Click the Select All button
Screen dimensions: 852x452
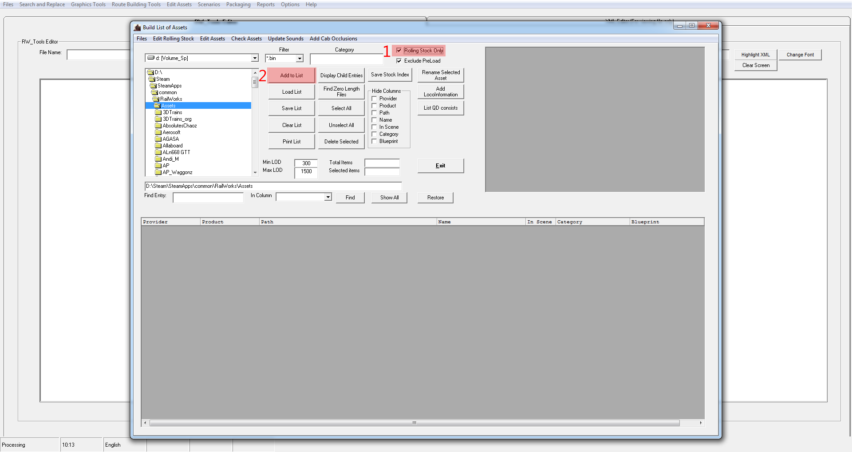click(341, 108)
